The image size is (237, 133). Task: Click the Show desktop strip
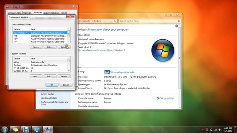pos(236,130)
